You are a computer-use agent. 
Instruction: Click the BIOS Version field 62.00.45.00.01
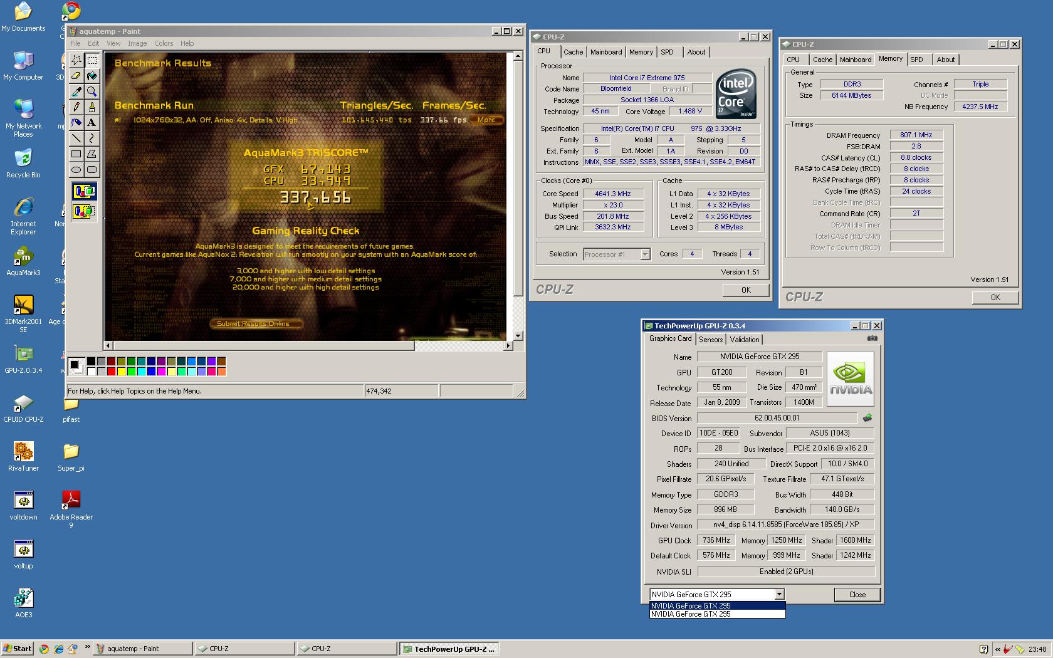tap(777, 418)
